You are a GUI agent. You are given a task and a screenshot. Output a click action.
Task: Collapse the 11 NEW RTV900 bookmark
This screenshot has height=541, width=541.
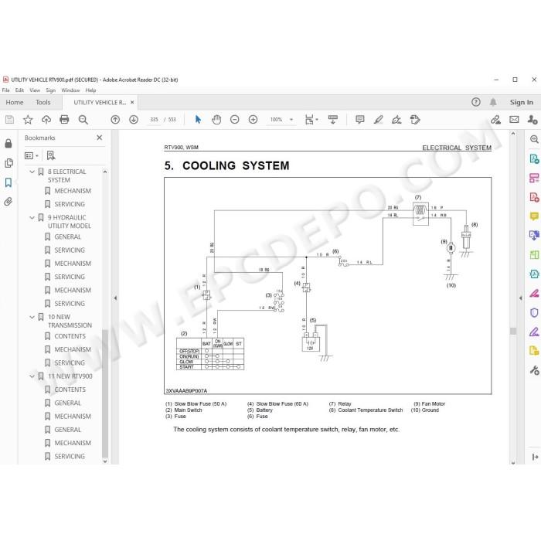[x=32, y=376]
